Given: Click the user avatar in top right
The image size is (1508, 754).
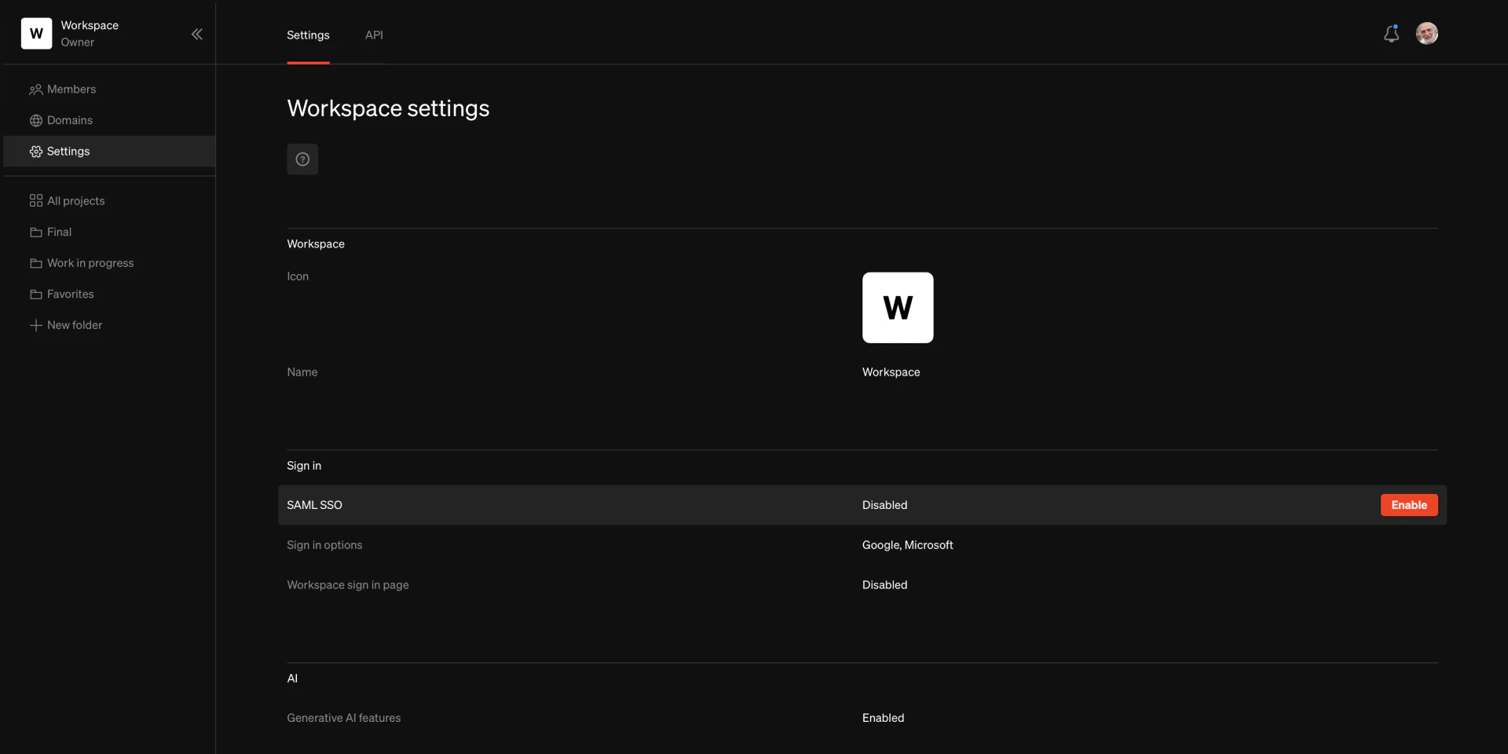Looking at the screenshot, I should [x=1427, y=34].
